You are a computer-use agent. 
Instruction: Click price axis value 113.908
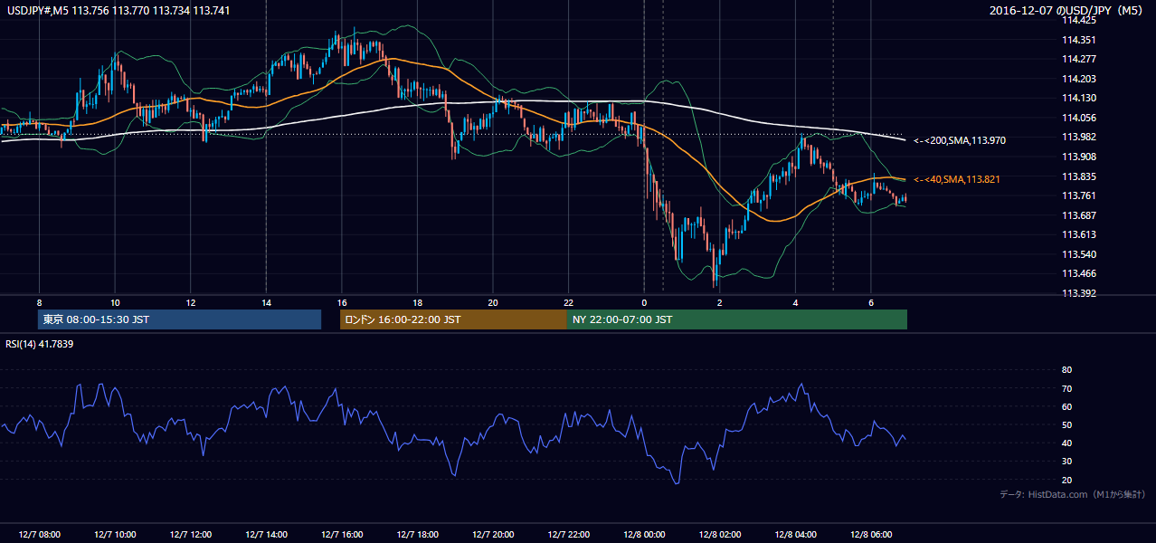(x=1079, y=157)
